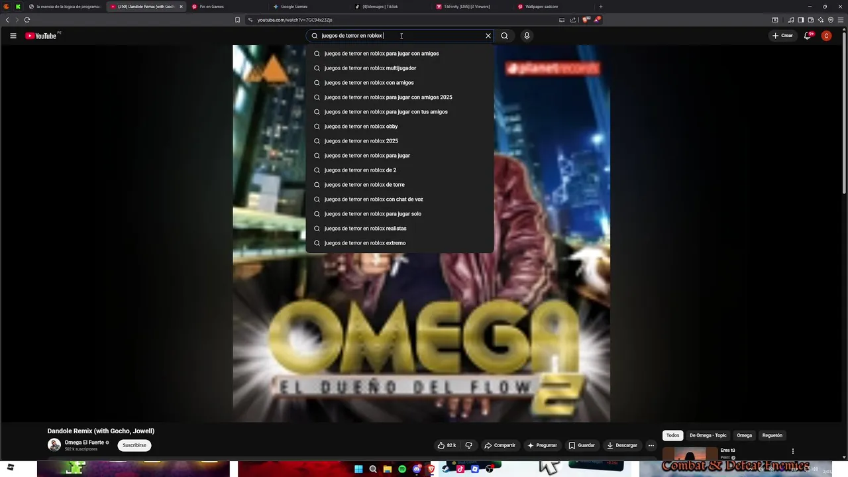
Task: Choose suggestion 'para jugar con amigos'
Action: (399, 54)
